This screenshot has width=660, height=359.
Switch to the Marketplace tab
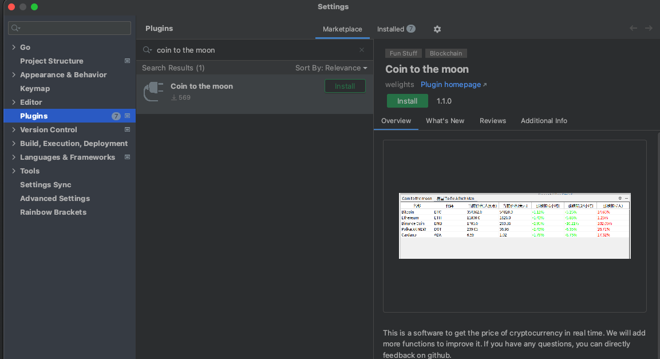(342, 29)
